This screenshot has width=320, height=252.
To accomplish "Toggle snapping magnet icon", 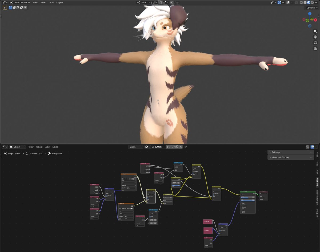I will click(x=161, y=2).
